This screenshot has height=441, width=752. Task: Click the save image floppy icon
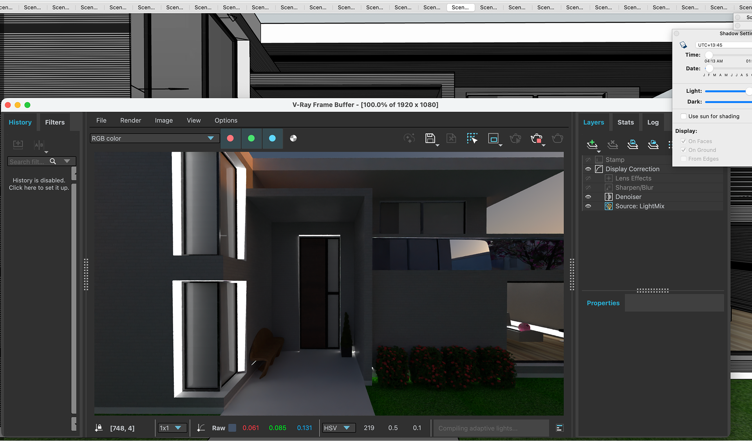430,138
